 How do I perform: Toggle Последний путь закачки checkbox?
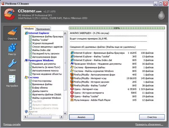click(x=30, y=54)
